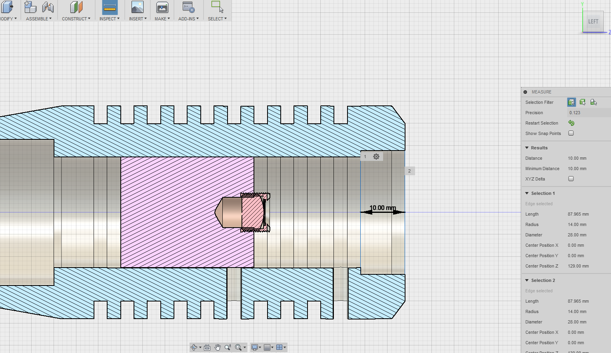Activate the Pan hand tool

pyautogui.click(x=218, y=347)
